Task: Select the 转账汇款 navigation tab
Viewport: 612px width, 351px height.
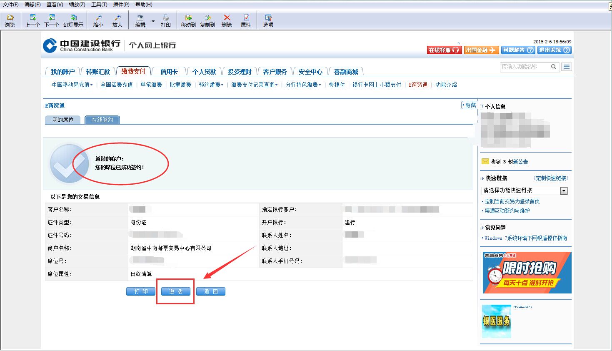Action: [x=98, y=72]
